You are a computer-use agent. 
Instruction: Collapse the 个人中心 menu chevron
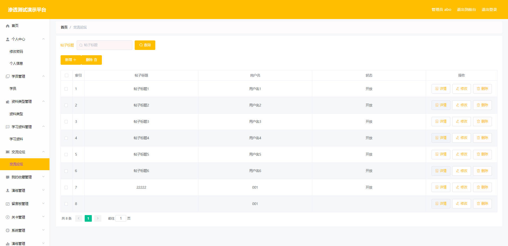[x=43, y=39]
